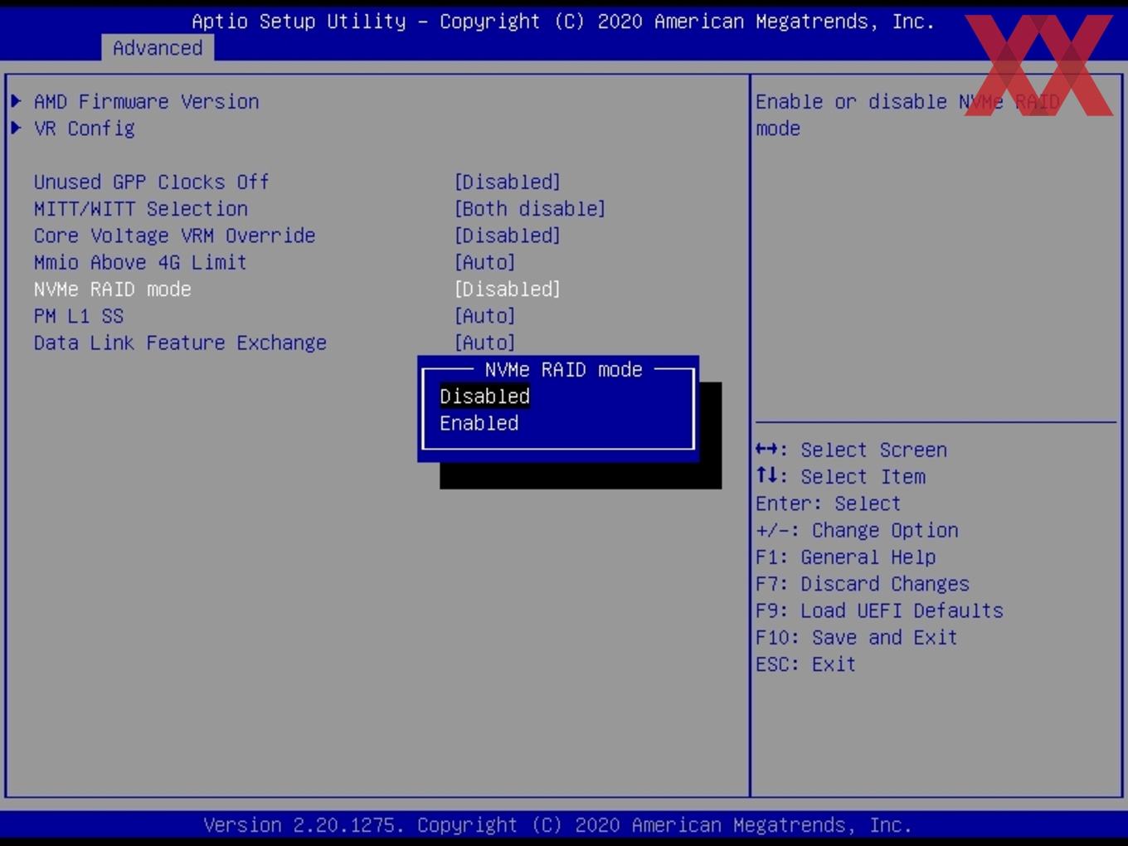Screen dimensions: 1128x846
Task: Change Core Voltage VRM Override [Disabled] value
Action: (x=508, y=236)
